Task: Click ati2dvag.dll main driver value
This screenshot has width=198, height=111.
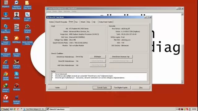Action: click(125, 29)
